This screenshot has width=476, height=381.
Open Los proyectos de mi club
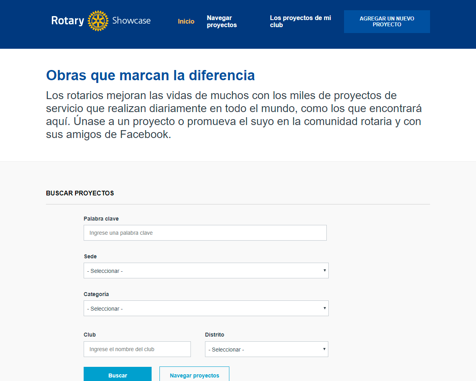tap(300, 22)
